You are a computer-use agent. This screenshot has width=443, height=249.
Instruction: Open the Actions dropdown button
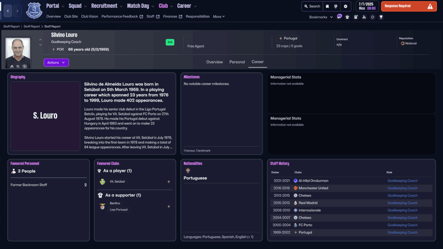tap(56, 63)
